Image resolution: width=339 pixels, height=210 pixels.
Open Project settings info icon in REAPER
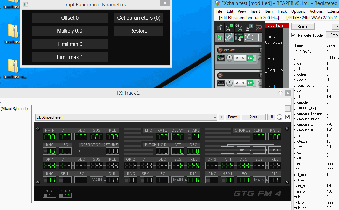tap(249, 28)
